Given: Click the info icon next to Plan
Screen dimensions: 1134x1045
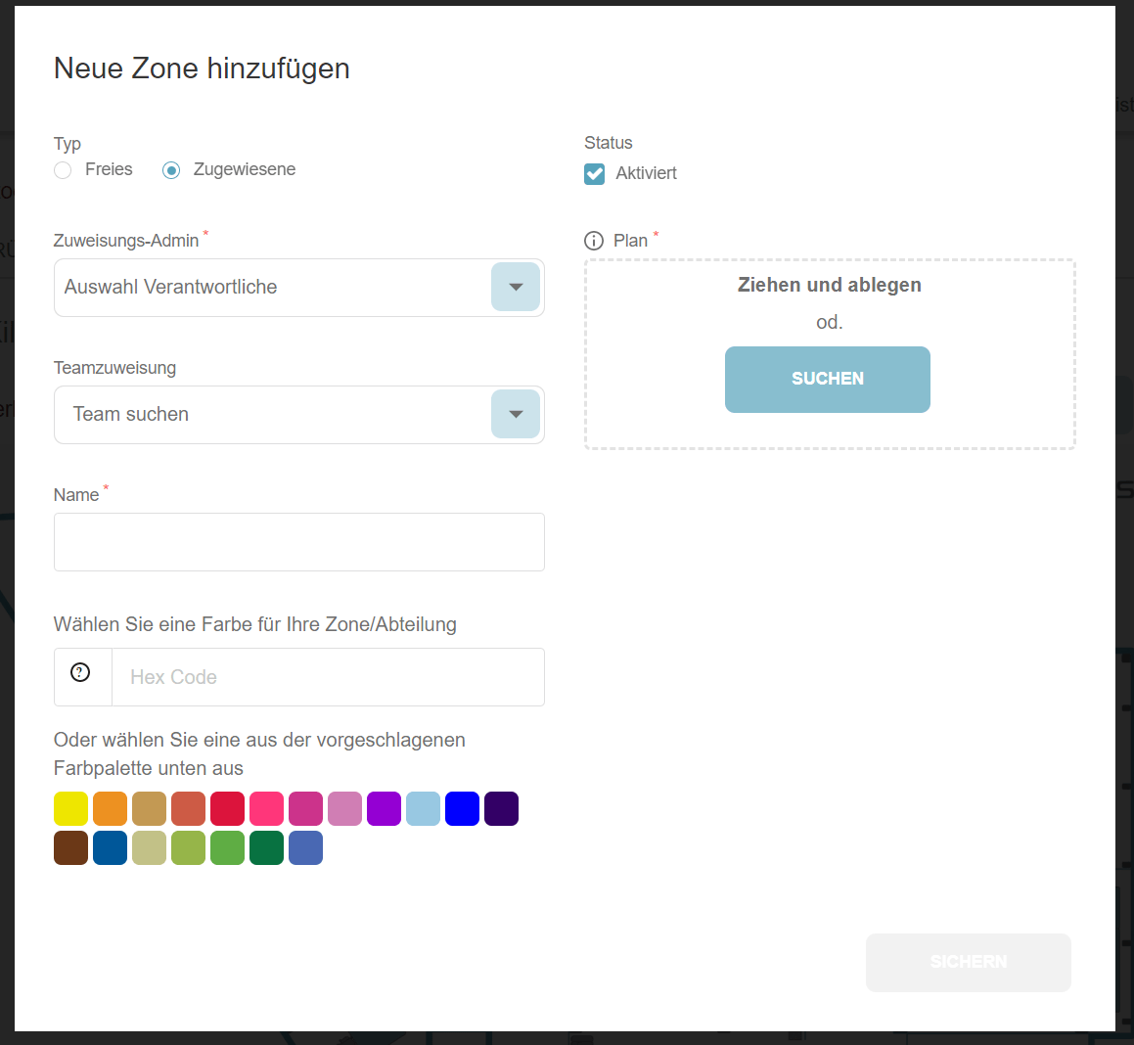Looking at the screenshot, I should tap(594, 241).
